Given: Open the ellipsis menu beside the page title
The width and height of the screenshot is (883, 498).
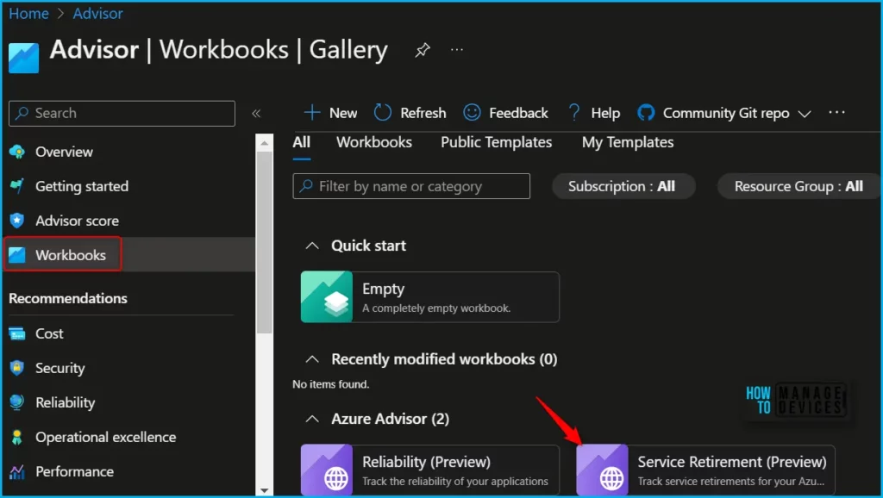Looking at the screenshot, I should click(457, 50).
